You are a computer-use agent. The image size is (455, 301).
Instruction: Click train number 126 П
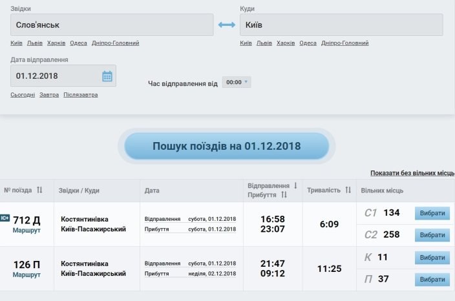point(26,264)
